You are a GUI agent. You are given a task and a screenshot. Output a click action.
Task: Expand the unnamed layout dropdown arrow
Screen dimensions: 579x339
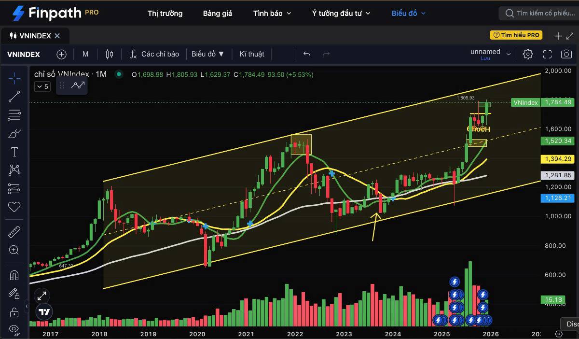(x=509, y=55)
